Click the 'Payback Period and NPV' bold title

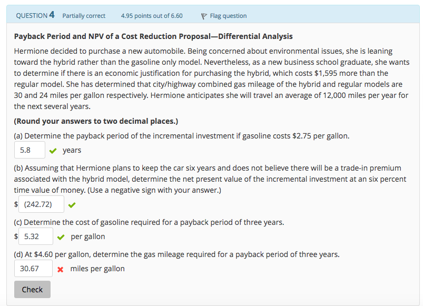point(153,36)
